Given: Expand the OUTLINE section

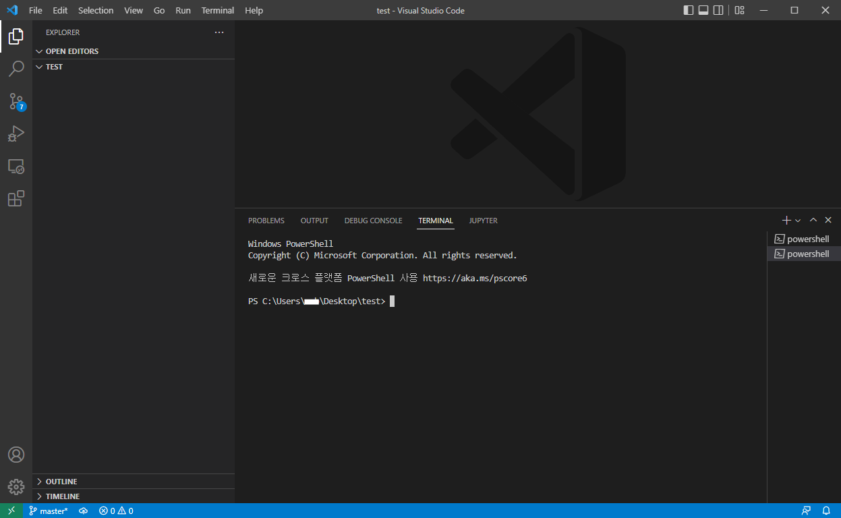Looking at the screenshot, I should click(134, 482).
